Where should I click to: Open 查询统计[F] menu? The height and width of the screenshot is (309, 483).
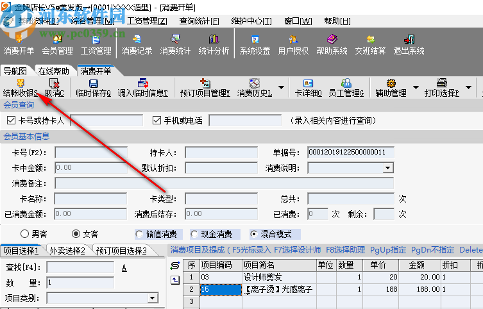click(199, 21)
